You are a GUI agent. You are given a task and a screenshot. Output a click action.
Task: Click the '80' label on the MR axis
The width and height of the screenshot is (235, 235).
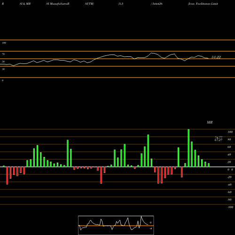coord(229,140)
